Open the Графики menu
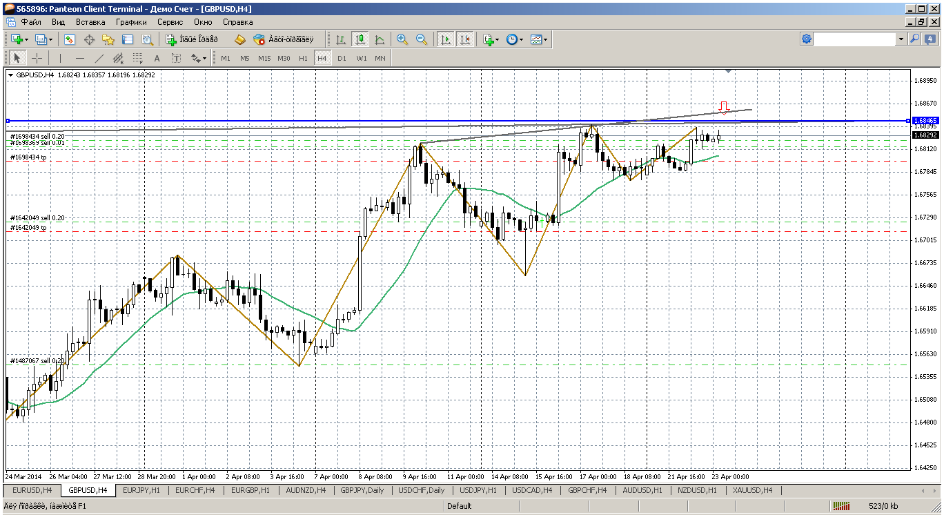944x515 pixels. pos(131,22)
